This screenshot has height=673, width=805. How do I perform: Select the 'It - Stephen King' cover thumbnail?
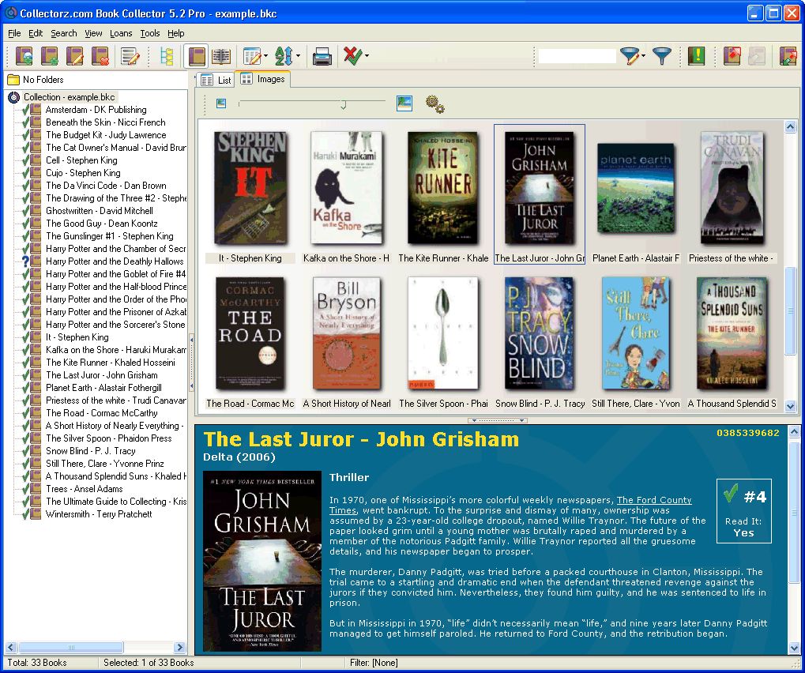tap(250, 187)
